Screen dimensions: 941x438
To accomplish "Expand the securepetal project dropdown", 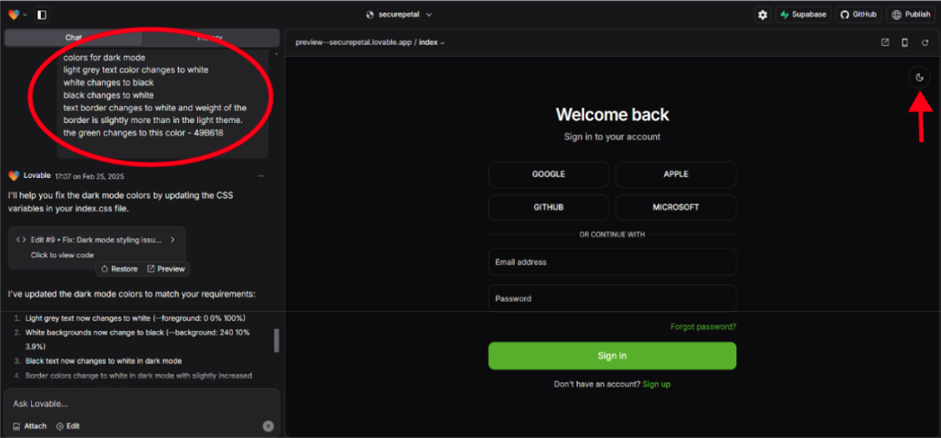I will (399, 14).
